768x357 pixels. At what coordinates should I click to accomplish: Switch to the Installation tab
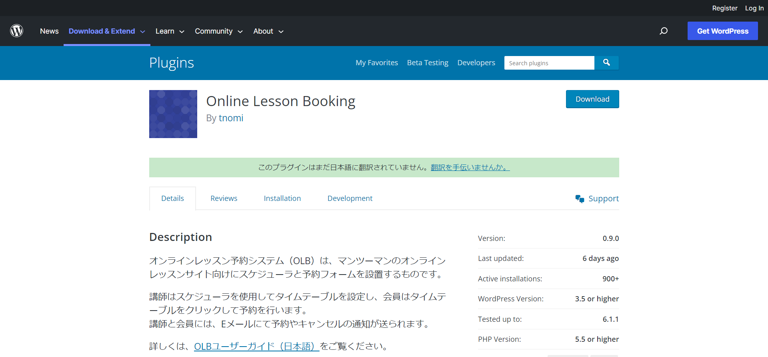(282, 198)
